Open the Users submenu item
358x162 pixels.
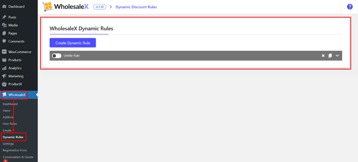pyautogui.click(x=6, y=110)
